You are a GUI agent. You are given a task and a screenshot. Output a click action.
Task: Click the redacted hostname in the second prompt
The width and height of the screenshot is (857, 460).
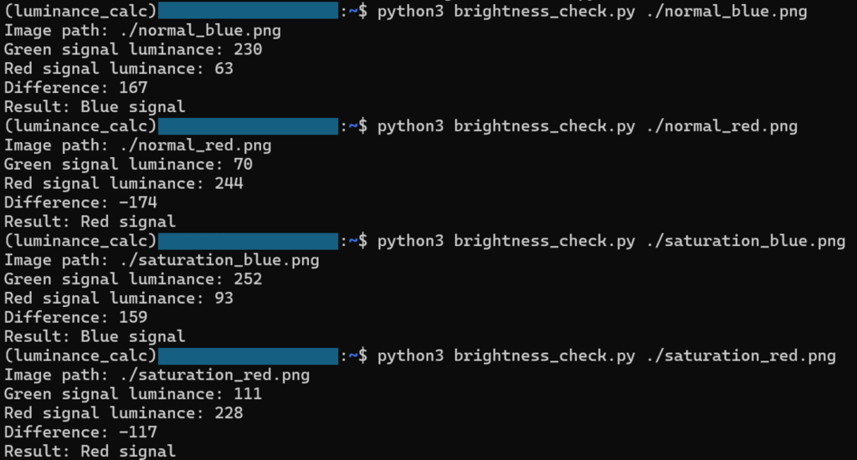(x=248, y=126)
